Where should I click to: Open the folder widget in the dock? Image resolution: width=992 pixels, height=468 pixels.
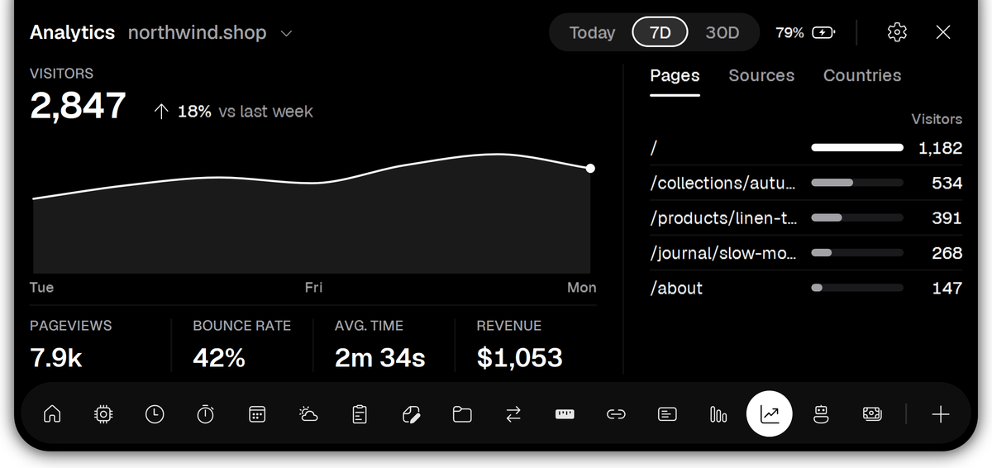click(x=462, y=414)
